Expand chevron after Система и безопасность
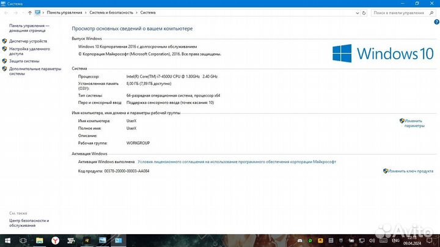The width and height of the screenshot is (440, 247). [x=137, y=13]
